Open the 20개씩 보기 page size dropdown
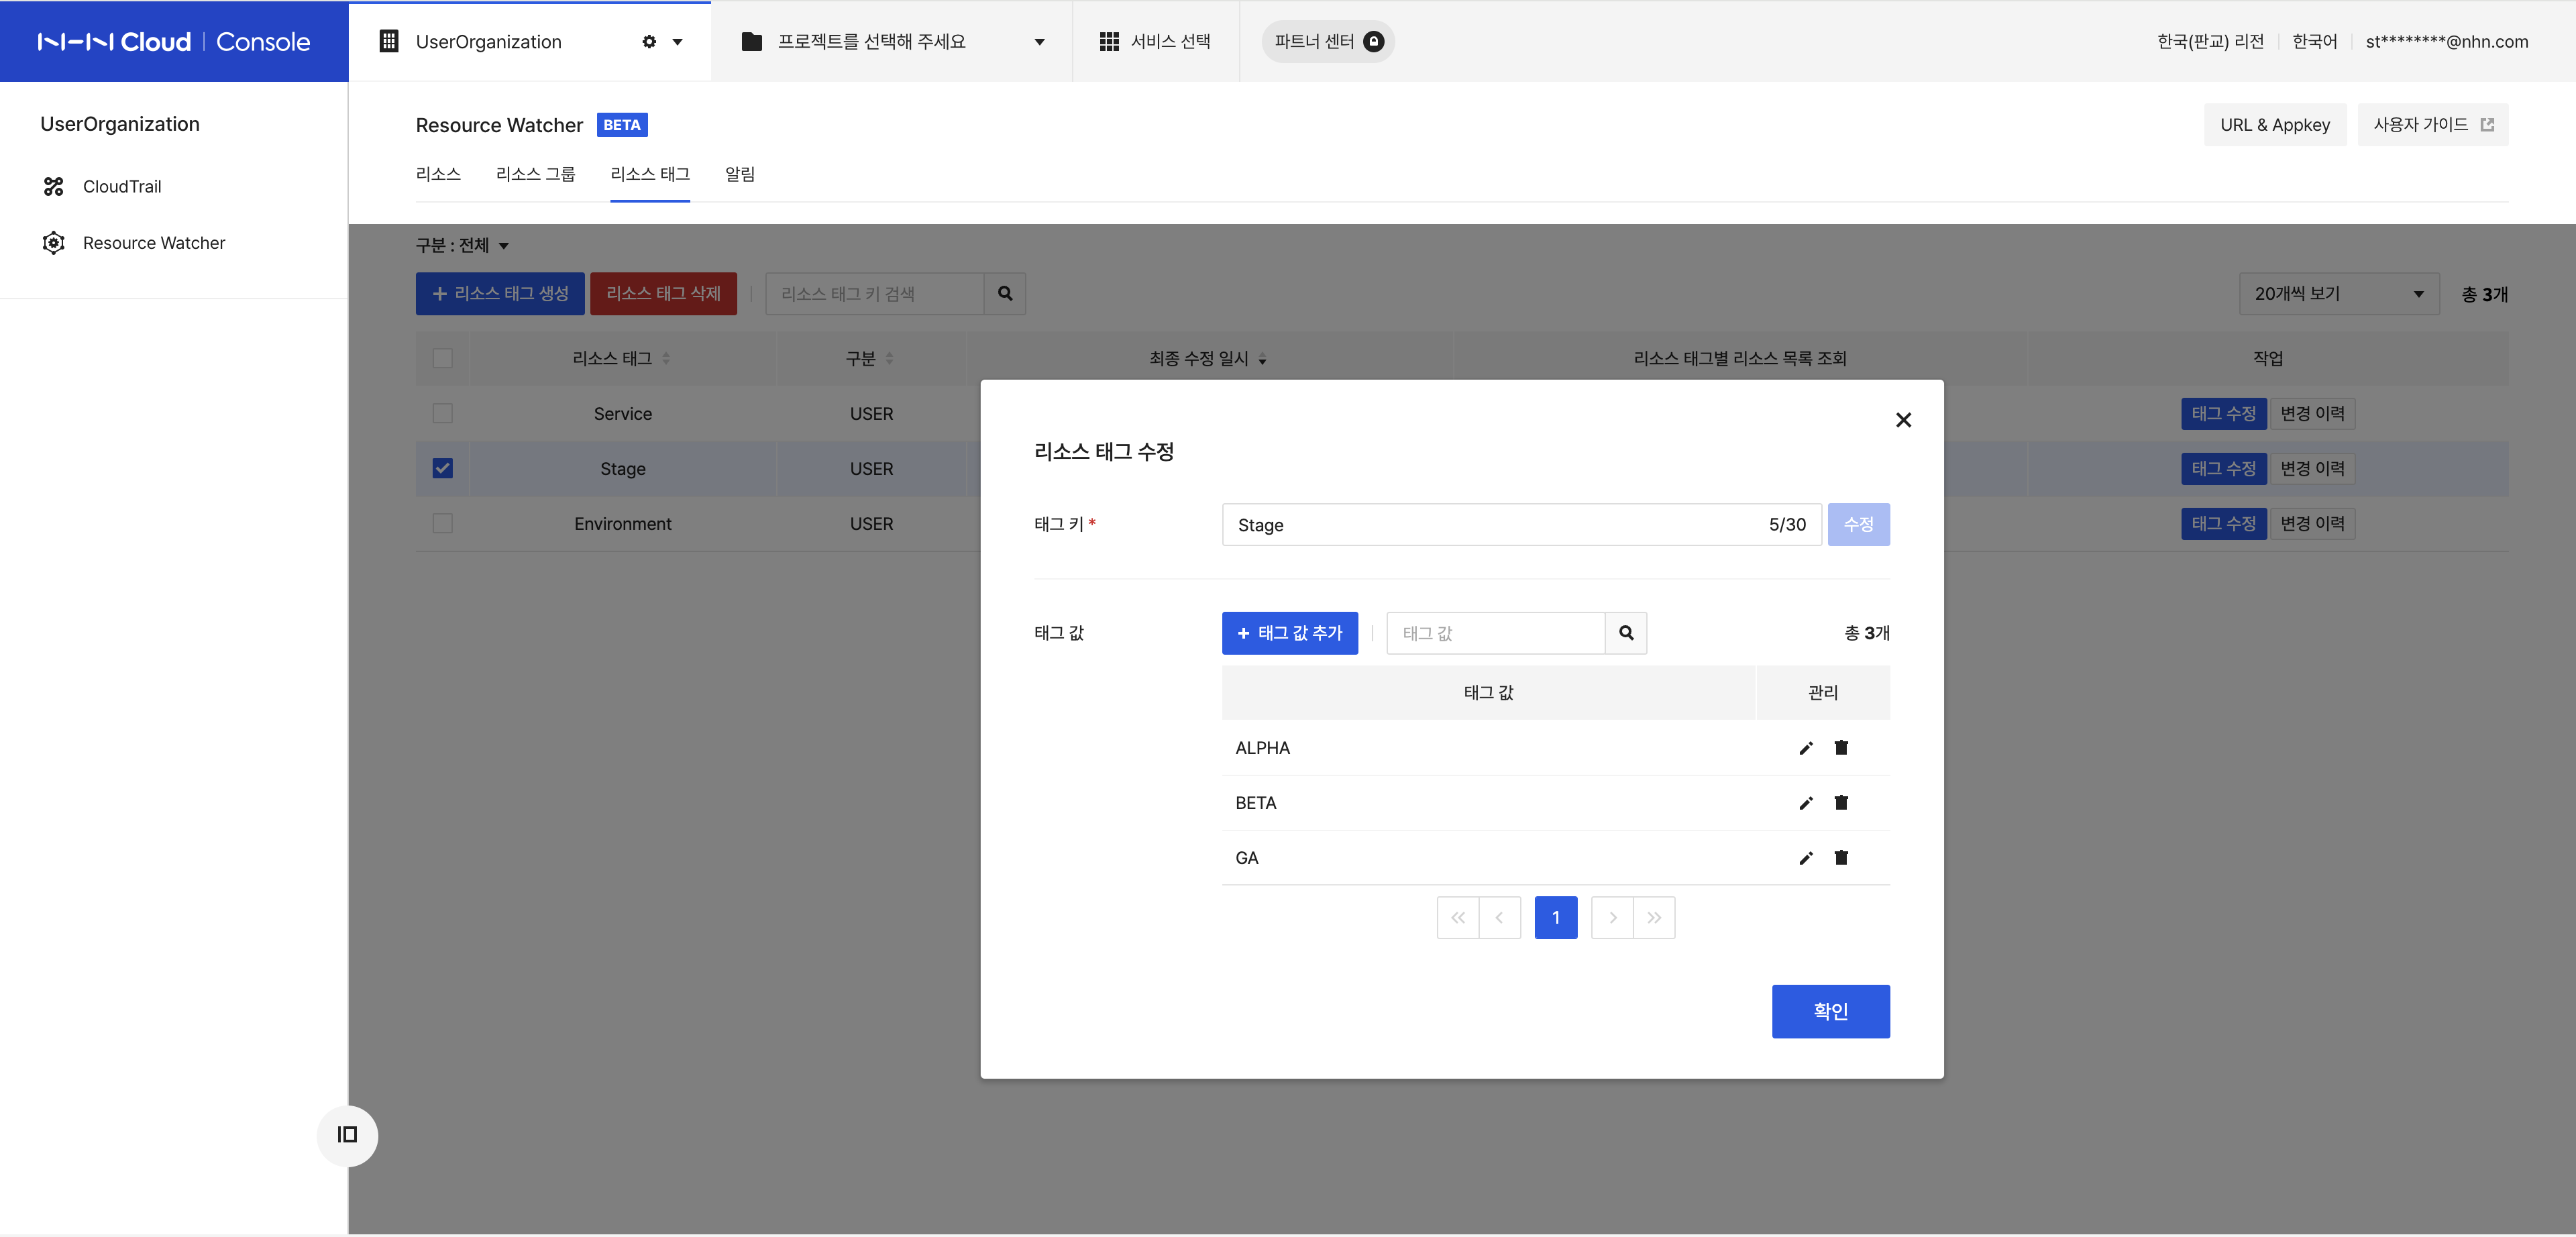Viewport: 2576px width, 1237px height. (x=2339, y=294)
